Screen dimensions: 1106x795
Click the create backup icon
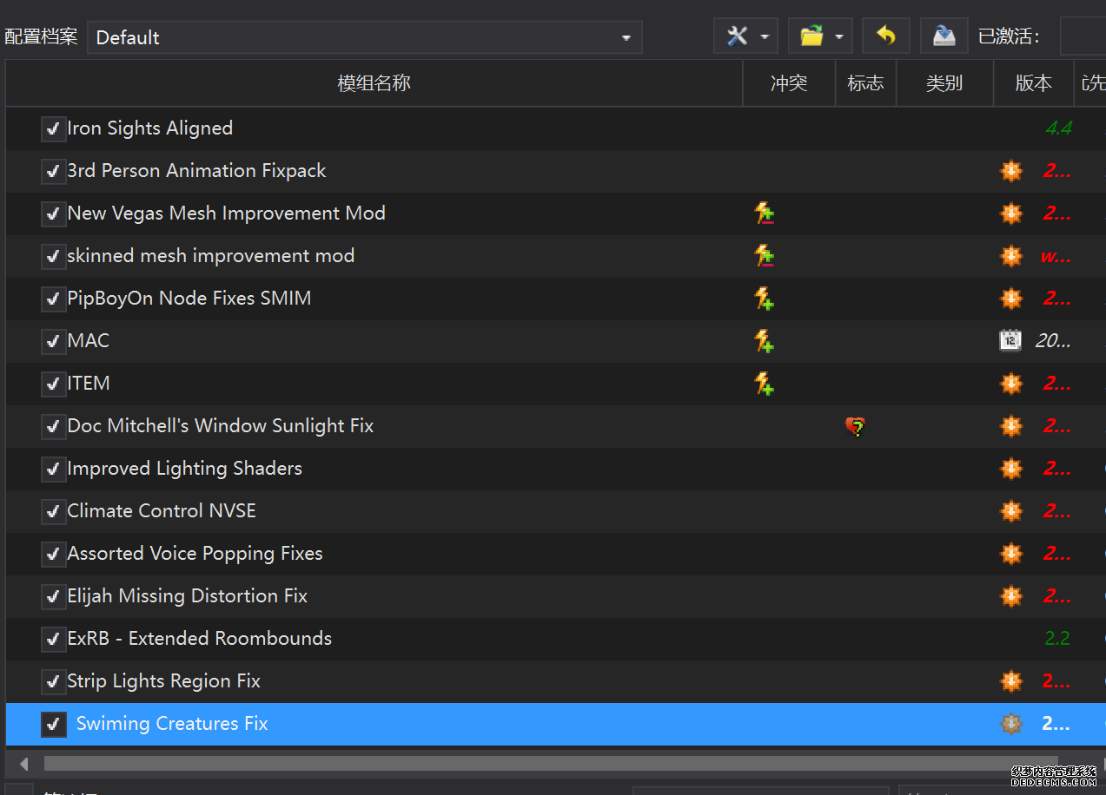[x=944, y=36]
